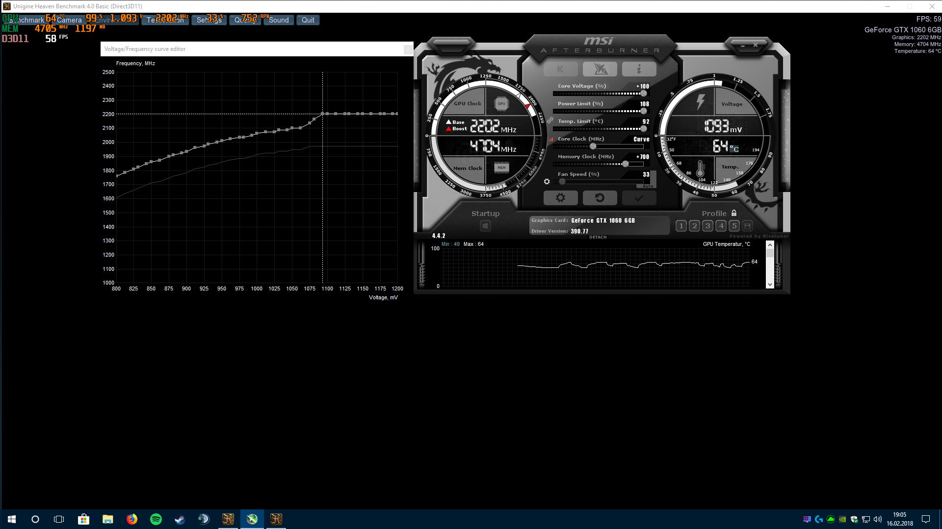942x529 pixels.
Task: Detach the monitoring graph panel
Action: (598, 237)
